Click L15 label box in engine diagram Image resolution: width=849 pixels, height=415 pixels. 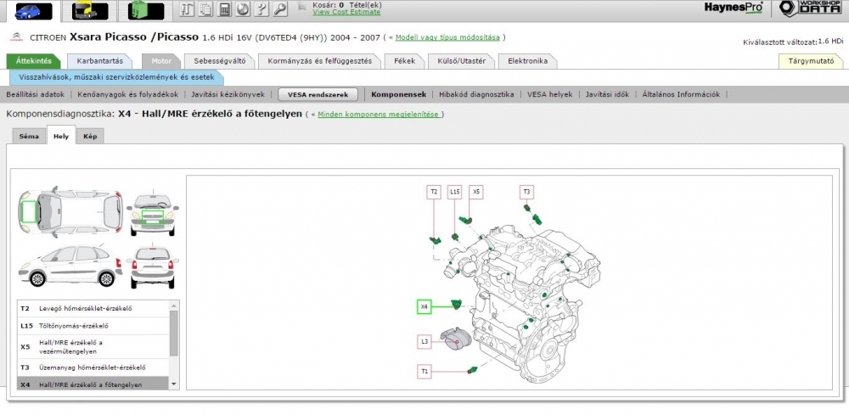pos(455,192)
